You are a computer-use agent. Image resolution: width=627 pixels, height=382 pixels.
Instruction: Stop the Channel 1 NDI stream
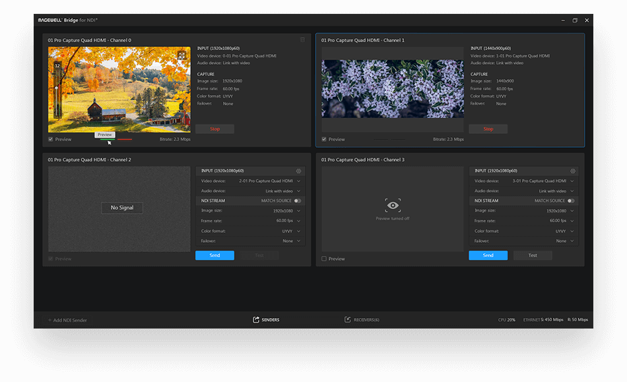(488, 129)
